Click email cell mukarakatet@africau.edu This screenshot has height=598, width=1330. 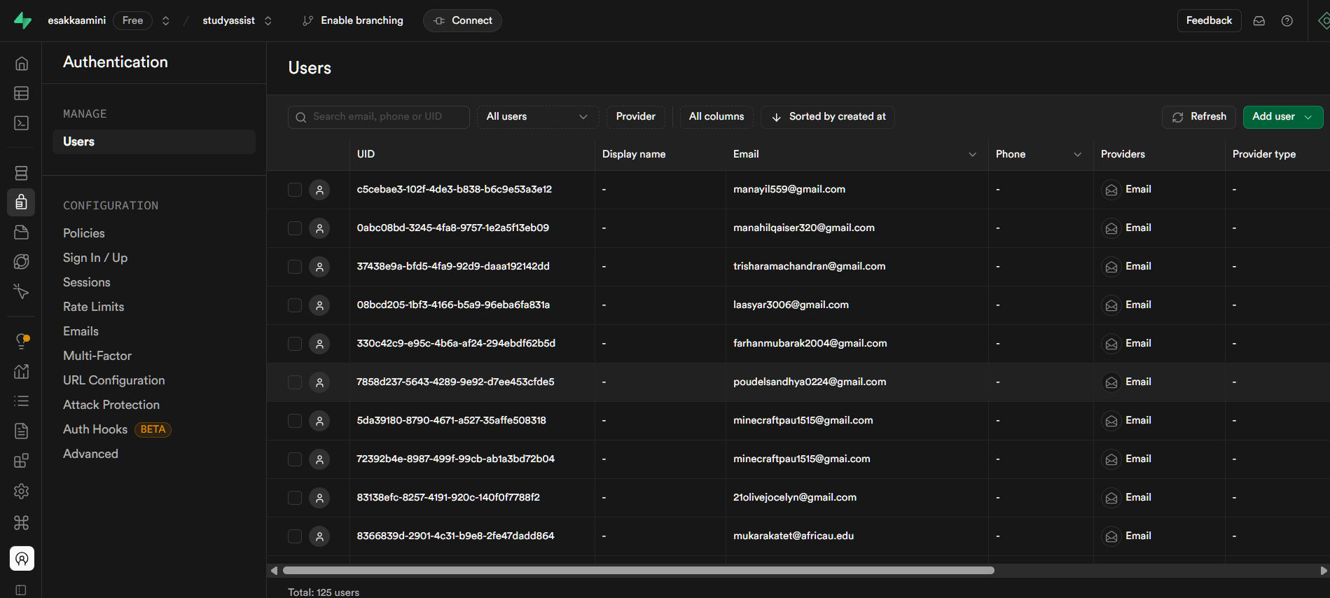pyautogui.click(x=794, y=536)
